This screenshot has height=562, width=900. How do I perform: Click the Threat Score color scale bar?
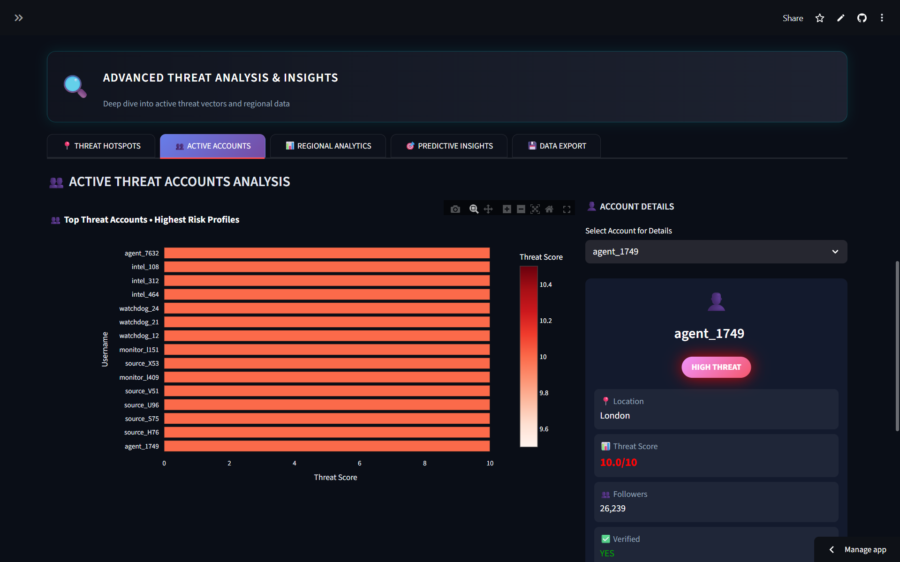[529, 357]
